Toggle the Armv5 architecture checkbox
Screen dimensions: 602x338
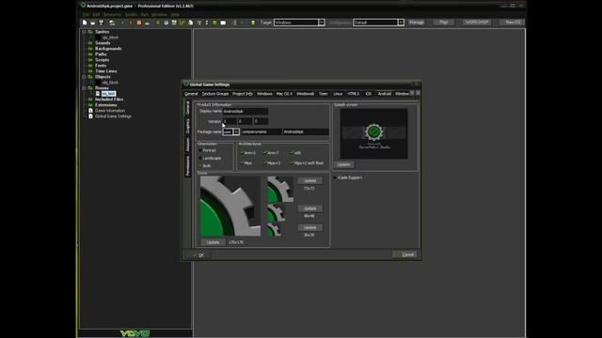tap(242, 152)
